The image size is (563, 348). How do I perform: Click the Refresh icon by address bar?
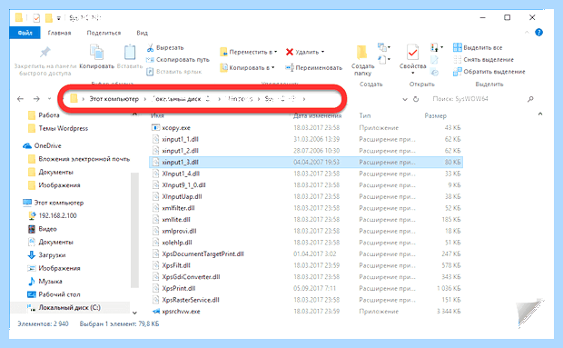[x=416, y=99]
